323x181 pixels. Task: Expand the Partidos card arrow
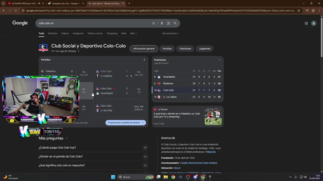[x=144, y=60]
